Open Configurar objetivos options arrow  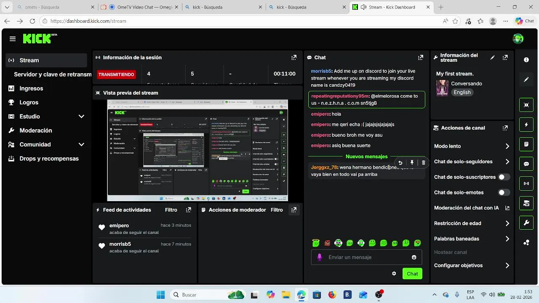click(507, 266)
